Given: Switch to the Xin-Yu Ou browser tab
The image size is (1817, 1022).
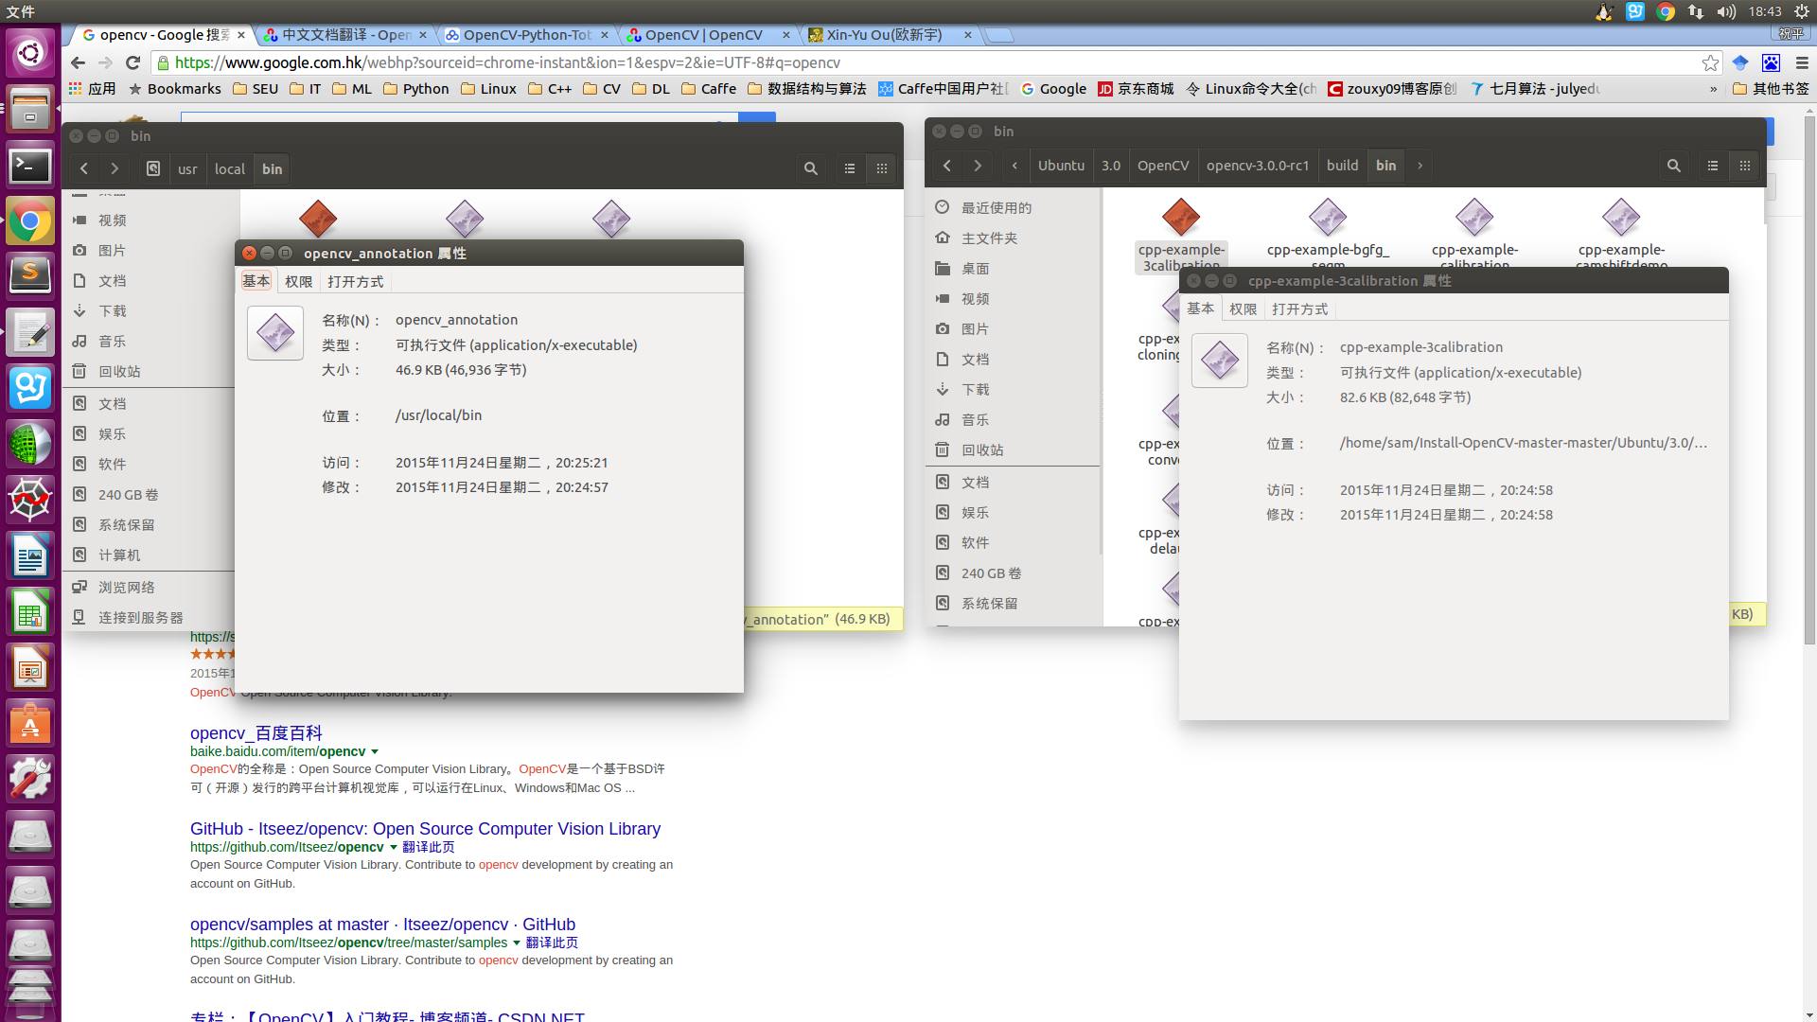Looking at the screenshot, I should [884, 35].
